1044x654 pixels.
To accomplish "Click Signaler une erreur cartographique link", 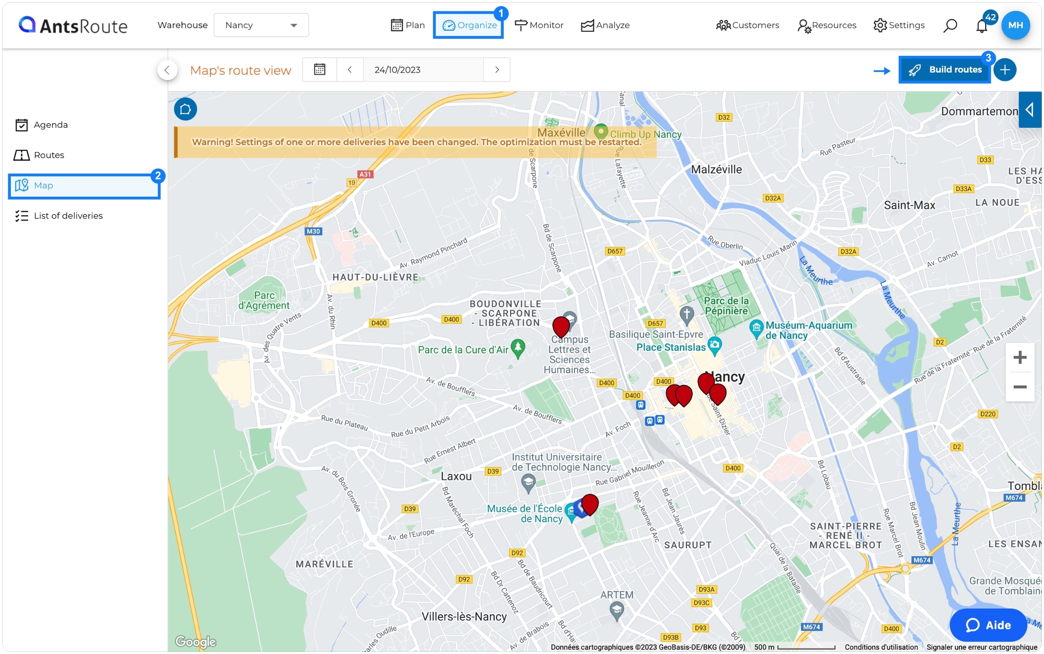I will point(981,647).
